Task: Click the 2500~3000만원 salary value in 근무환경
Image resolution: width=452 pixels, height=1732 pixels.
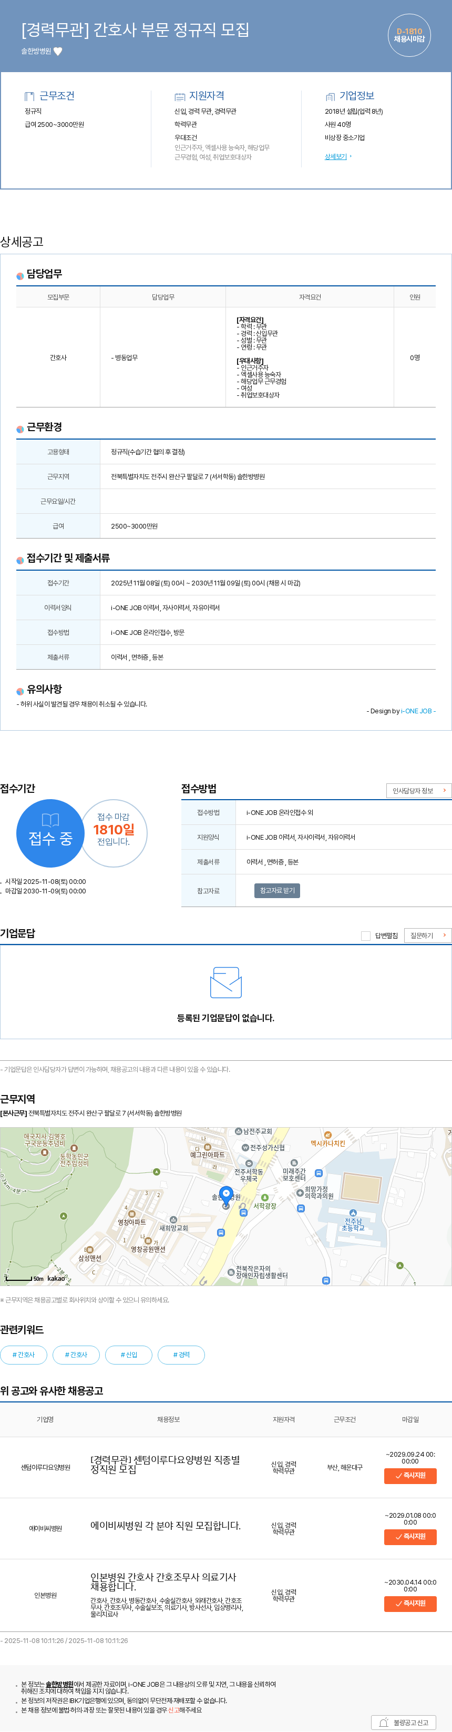Action: tap(135, 526)
